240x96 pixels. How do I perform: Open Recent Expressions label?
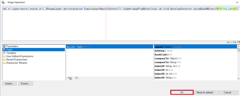point(17,60)
